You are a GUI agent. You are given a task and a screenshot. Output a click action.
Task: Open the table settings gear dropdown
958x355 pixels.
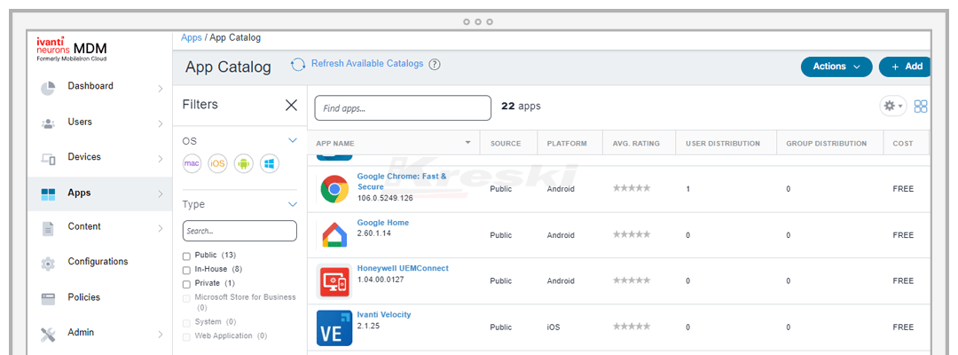892,106
